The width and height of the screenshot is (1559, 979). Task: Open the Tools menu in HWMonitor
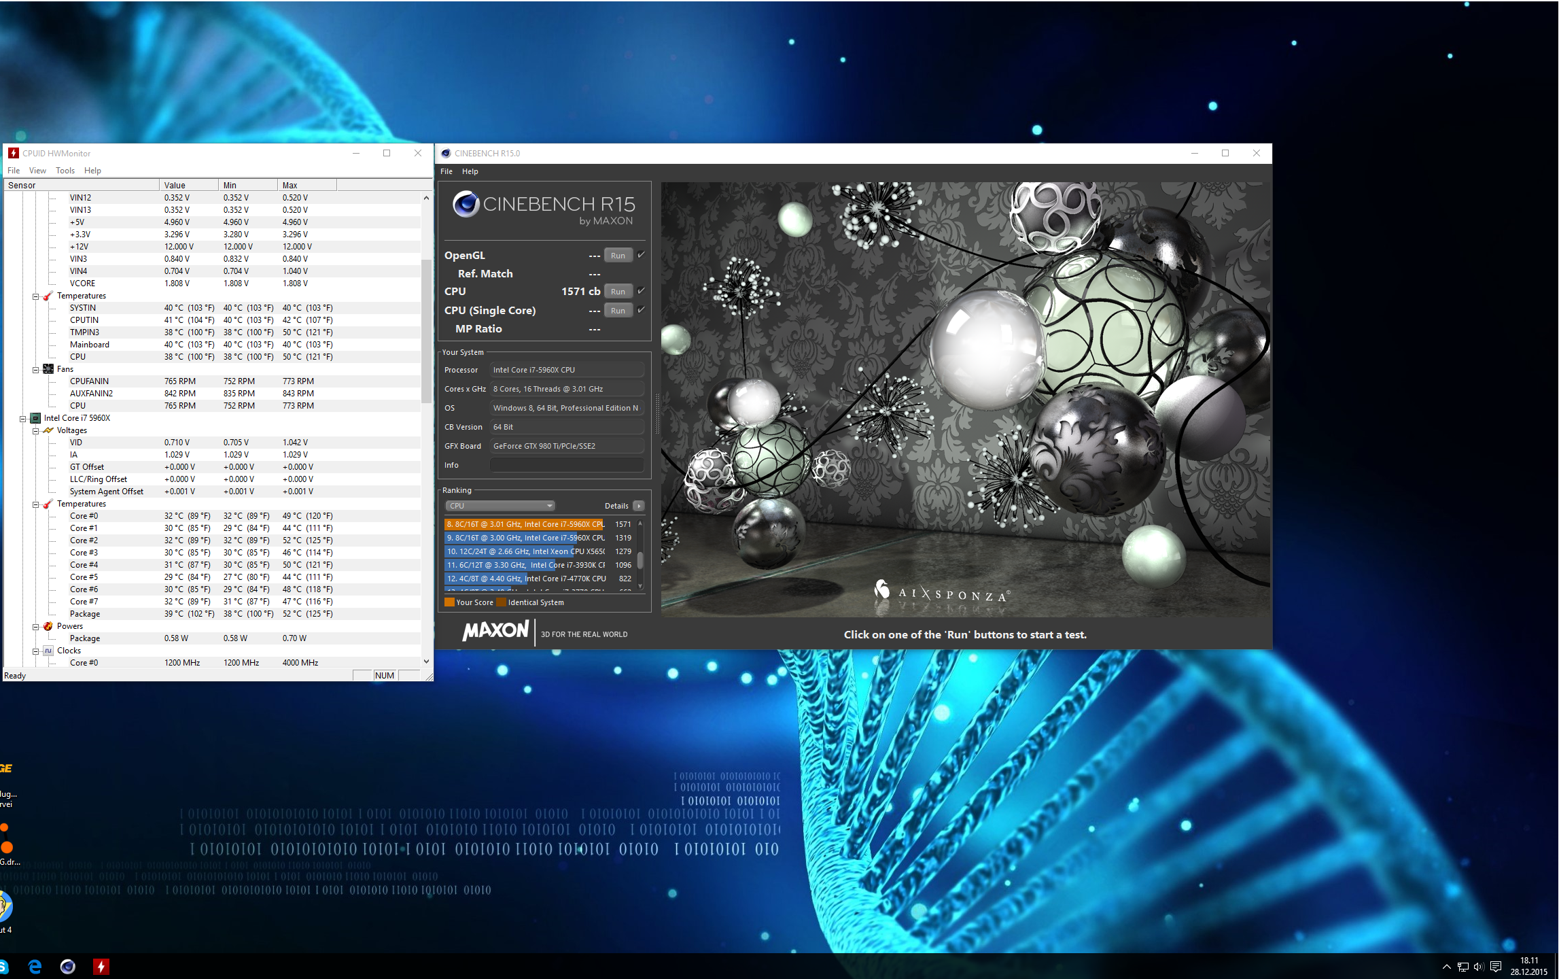pos(65,171)
